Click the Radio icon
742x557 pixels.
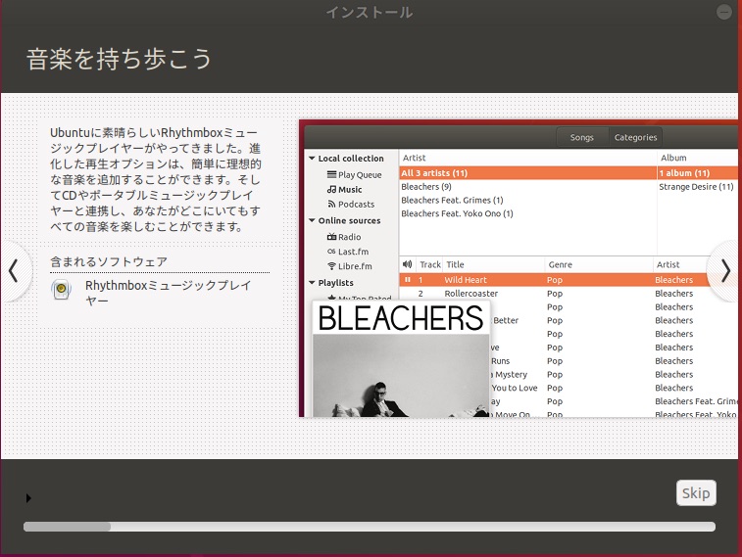(331, 237)
